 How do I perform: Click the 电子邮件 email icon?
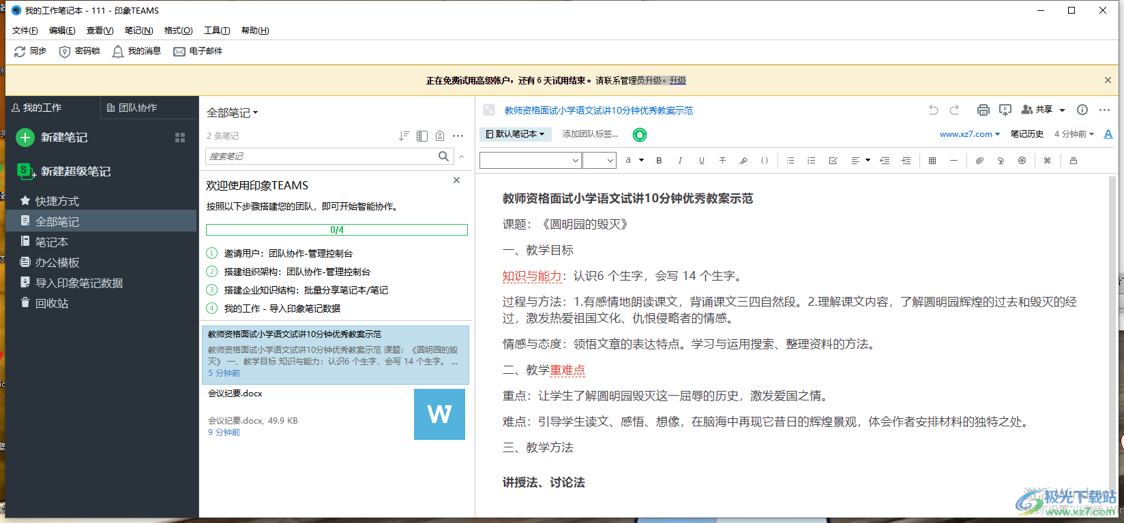click(x=179, y=52)
